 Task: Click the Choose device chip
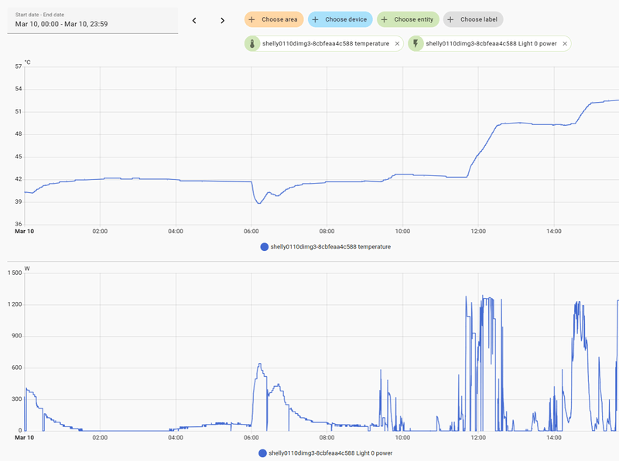tap(340, 19)
